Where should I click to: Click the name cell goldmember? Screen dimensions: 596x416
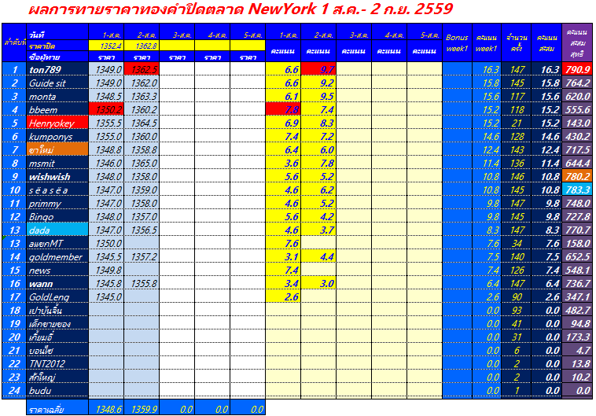pos(57,256)
